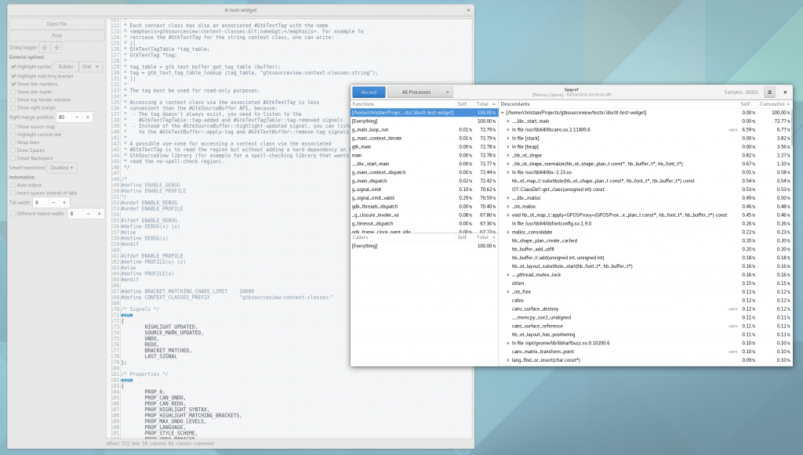The width and height of the screenshot is (803, 455).
Task: Click the String toggle right arrow icon
Action: click(56, 48)
